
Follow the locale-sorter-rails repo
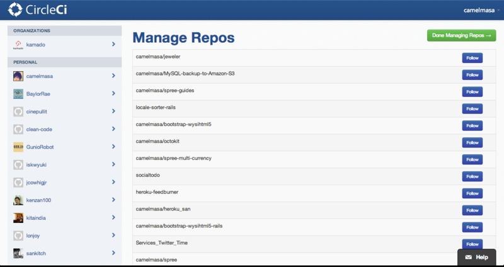pos(472,108)
